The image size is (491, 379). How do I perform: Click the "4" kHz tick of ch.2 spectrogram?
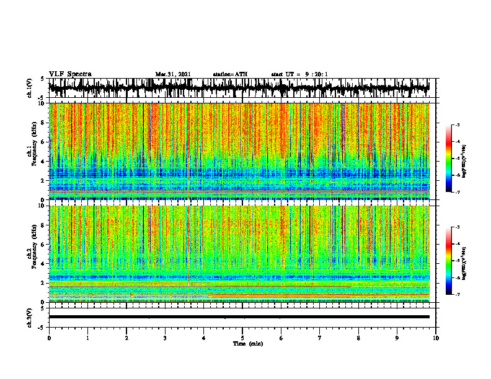pos(43,264)
